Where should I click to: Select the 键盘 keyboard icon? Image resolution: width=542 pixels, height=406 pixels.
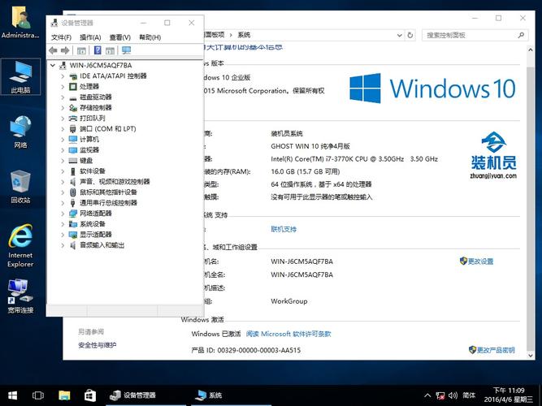(x=73, y=161)
